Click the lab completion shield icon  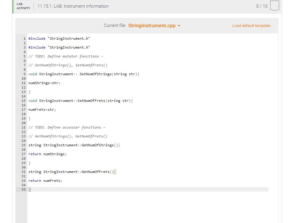[x=275, y=5]
